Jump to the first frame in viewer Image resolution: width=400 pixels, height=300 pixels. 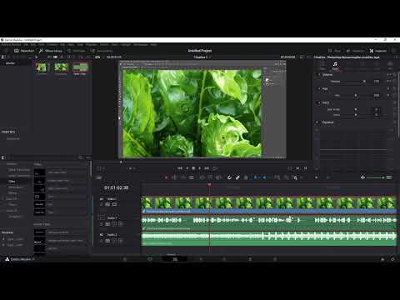click(180, 168)
